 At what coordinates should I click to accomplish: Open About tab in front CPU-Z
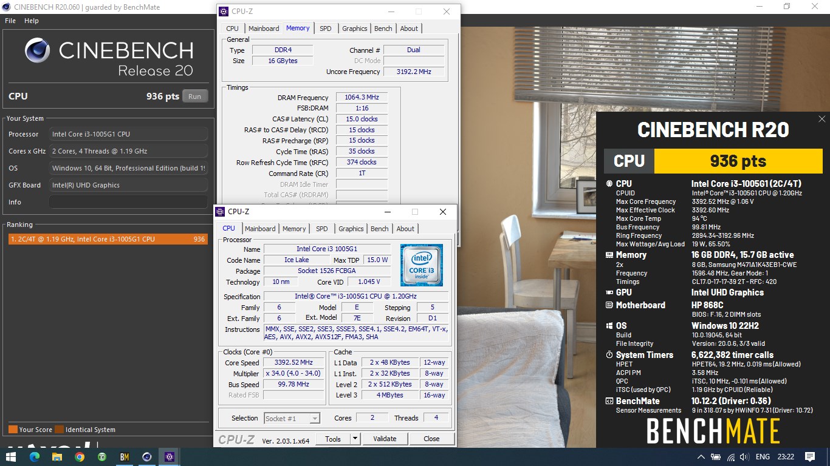coord(405,229)
